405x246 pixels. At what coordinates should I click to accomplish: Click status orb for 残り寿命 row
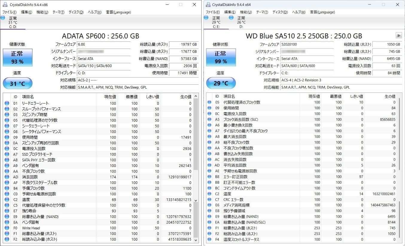click(7, 211)
